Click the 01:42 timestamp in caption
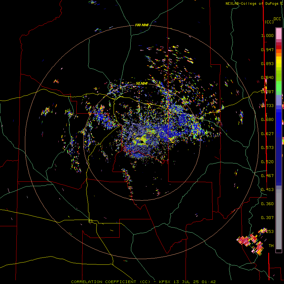 pos(209,282)
